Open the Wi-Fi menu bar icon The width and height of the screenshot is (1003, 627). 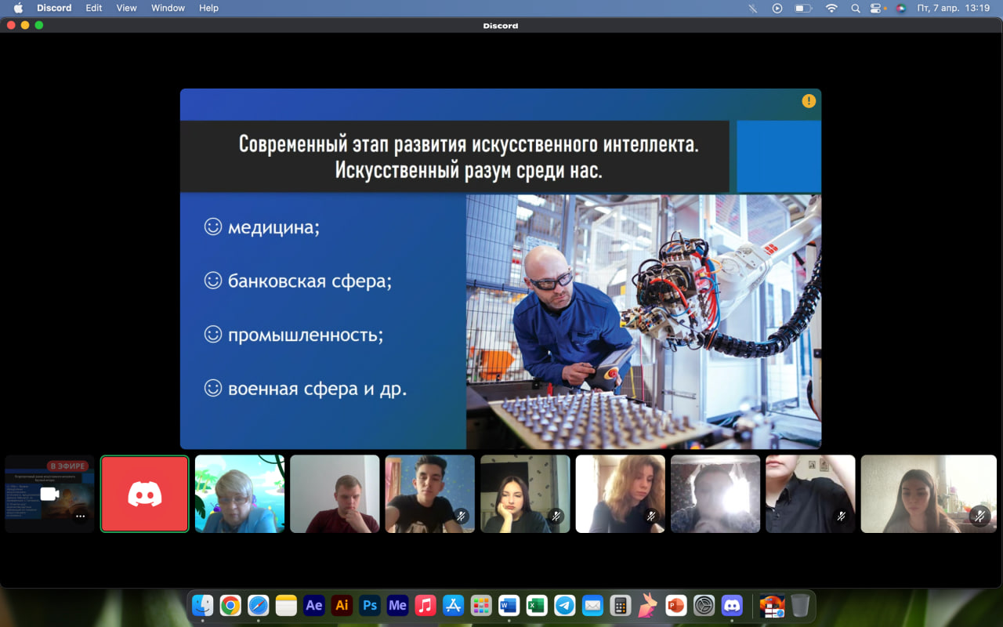831,8
